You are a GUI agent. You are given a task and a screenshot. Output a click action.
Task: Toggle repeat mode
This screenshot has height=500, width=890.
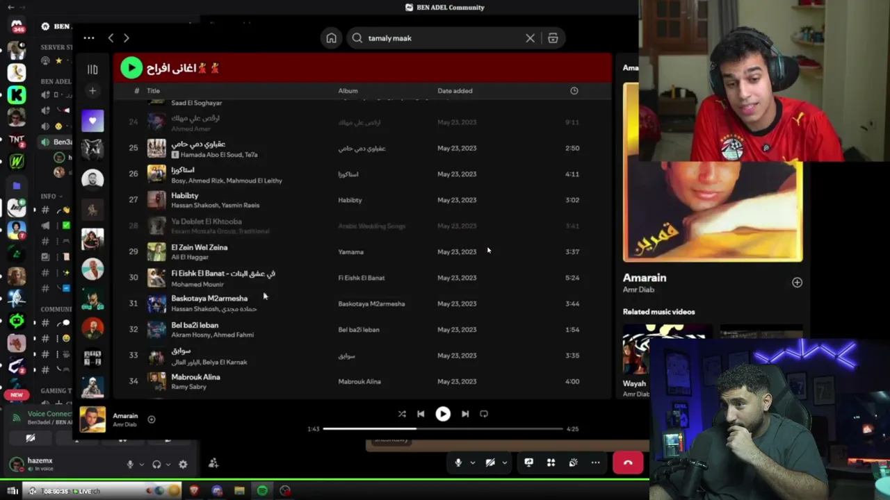[x=484, y=414]
